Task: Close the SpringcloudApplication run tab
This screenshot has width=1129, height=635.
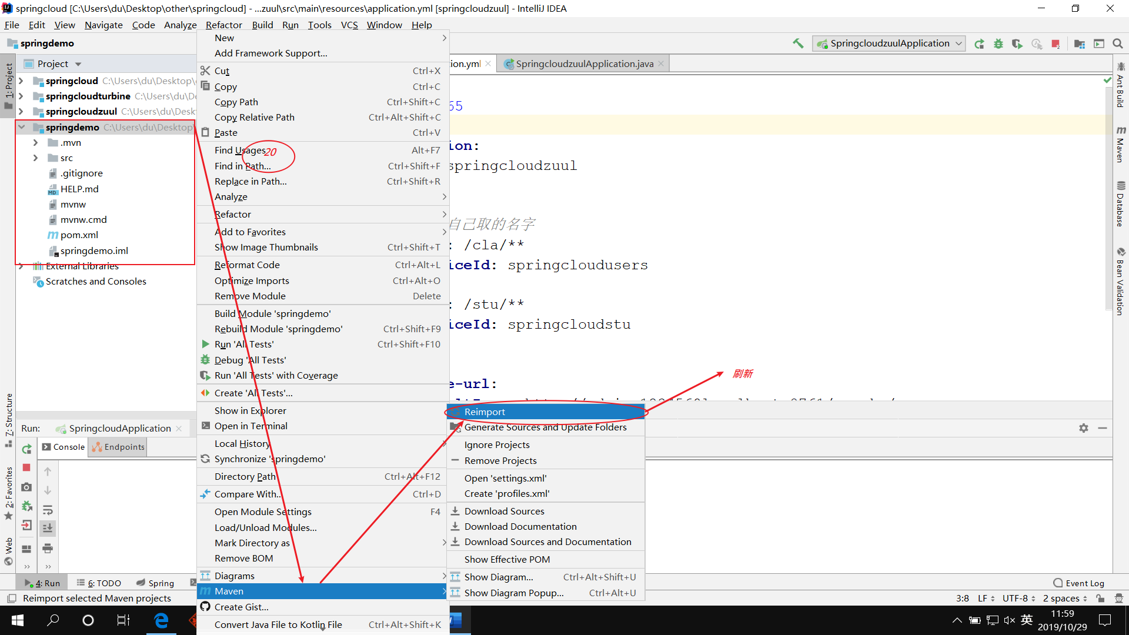Action: tap(179, 428)
